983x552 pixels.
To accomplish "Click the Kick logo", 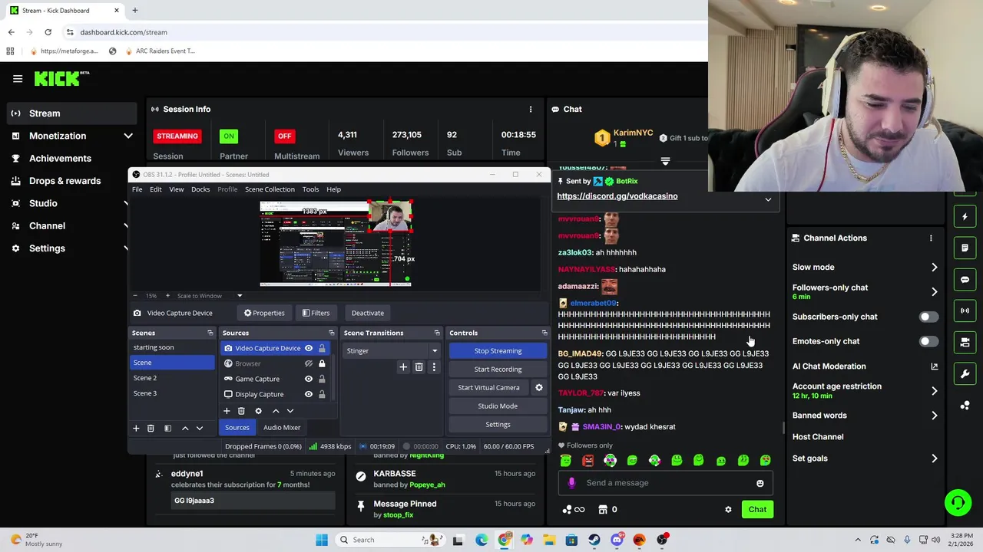I will click(x=61, y=78).
